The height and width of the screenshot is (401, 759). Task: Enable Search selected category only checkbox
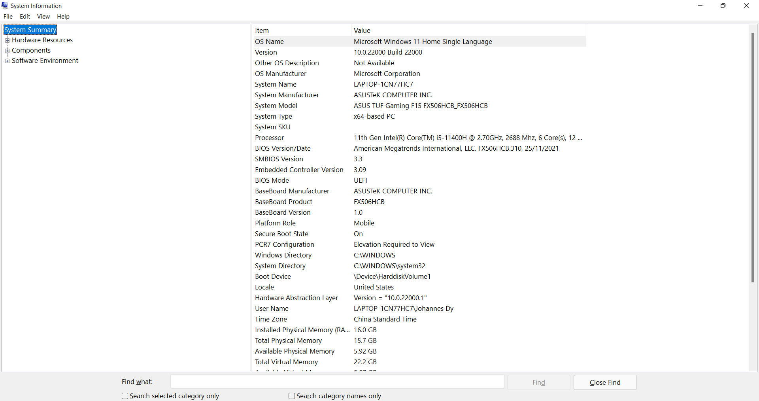tap(125, 396)
